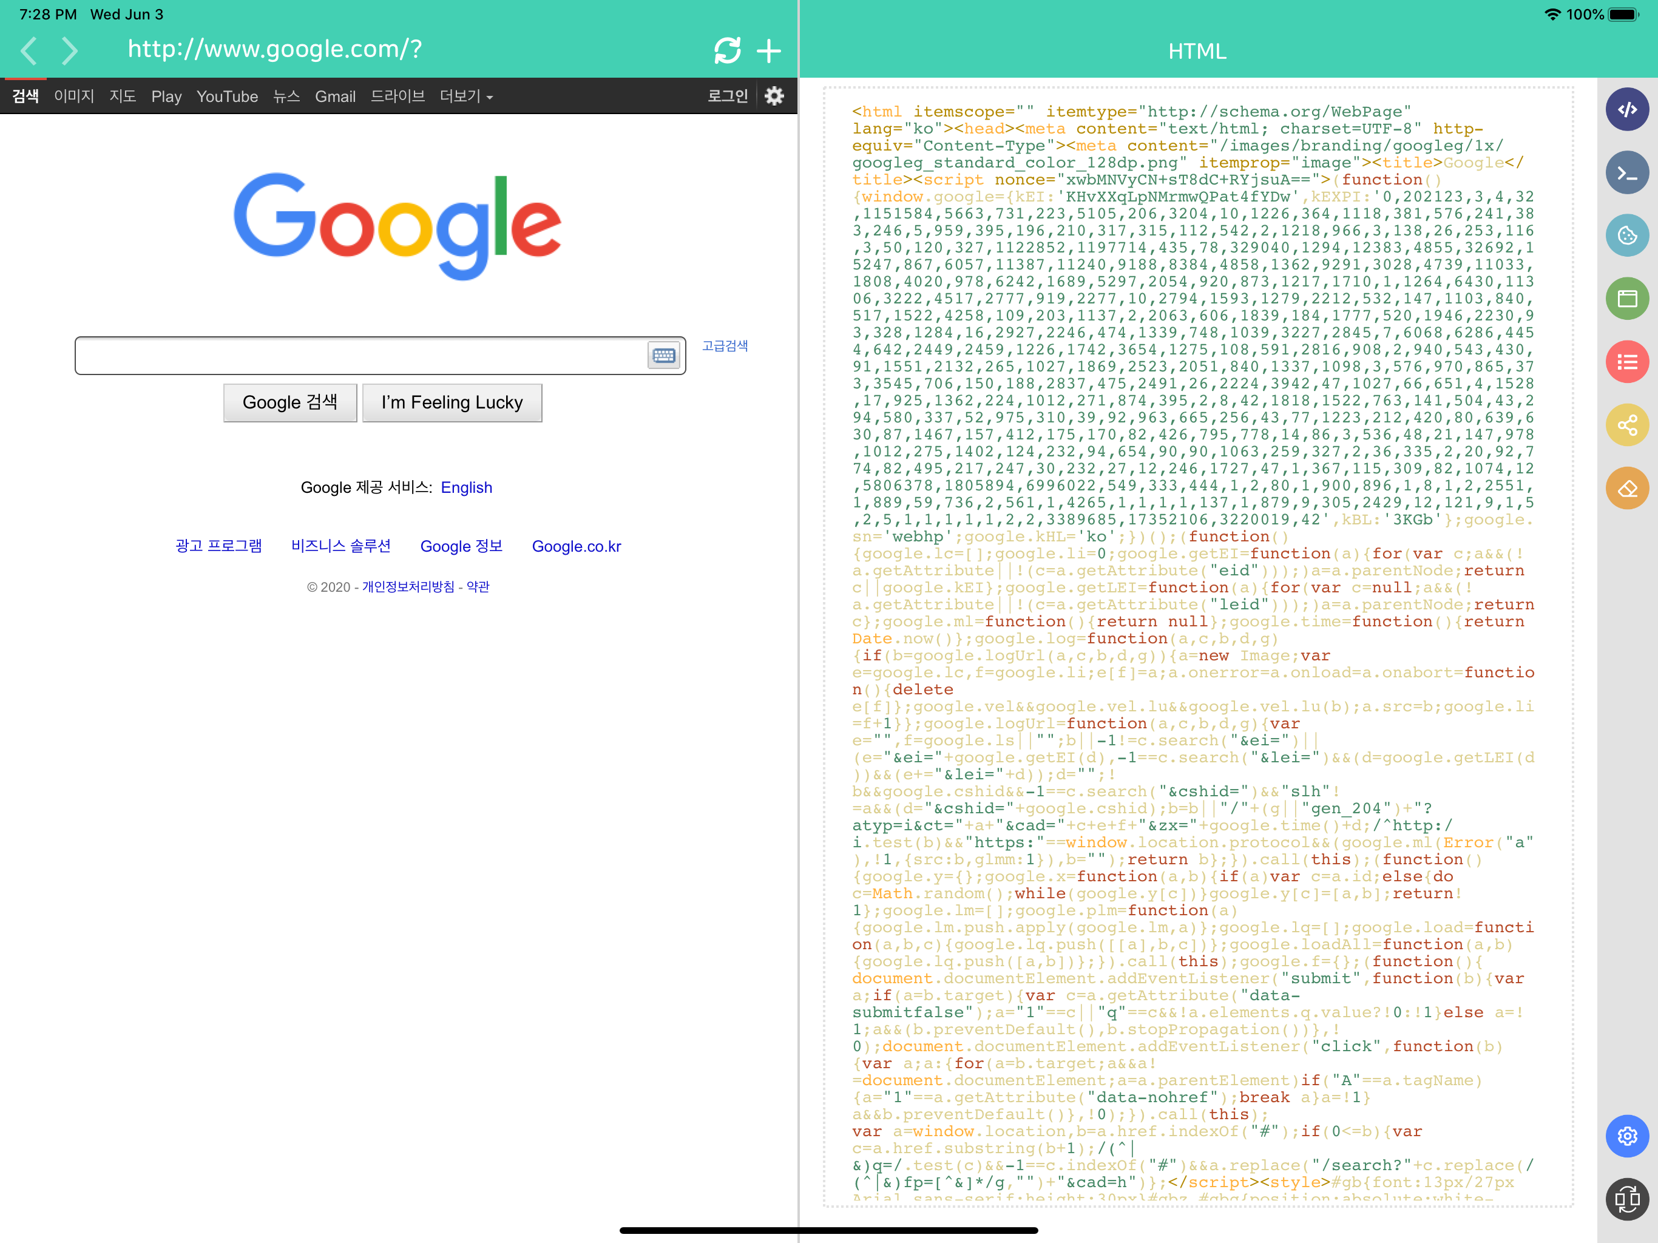Open a new tab with the plus icon

(769, 50)
